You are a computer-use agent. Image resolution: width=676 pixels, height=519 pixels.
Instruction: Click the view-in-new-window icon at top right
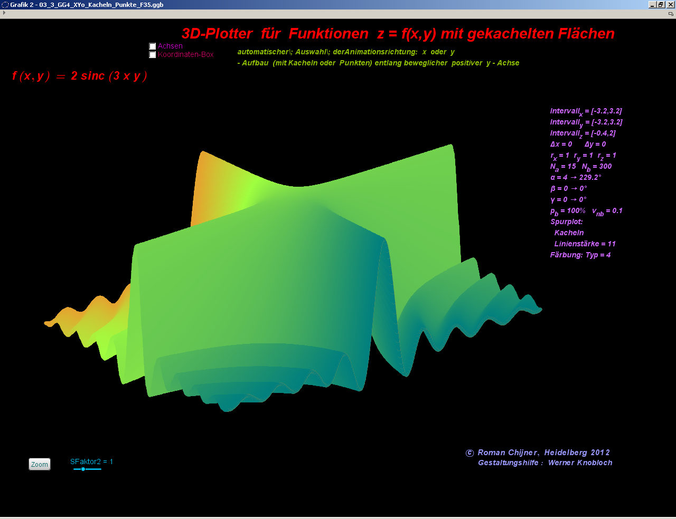tap(671, 13)
